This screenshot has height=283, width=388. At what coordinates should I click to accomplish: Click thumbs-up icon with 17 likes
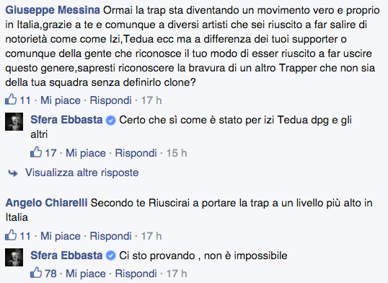click(x=36, y=152)
